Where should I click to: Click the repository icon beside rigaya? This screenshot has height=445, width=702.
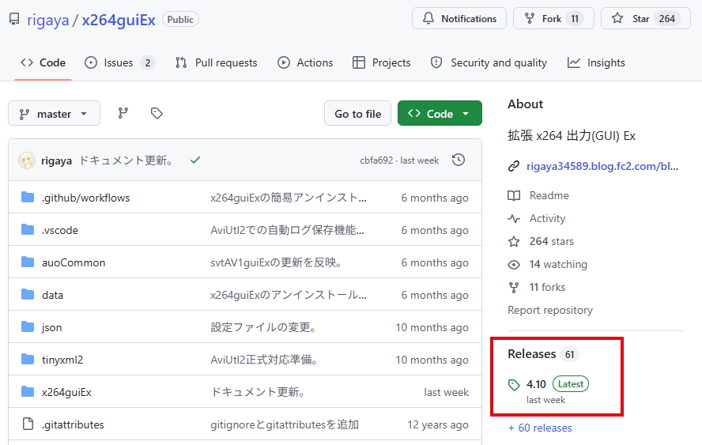[14, 19]
